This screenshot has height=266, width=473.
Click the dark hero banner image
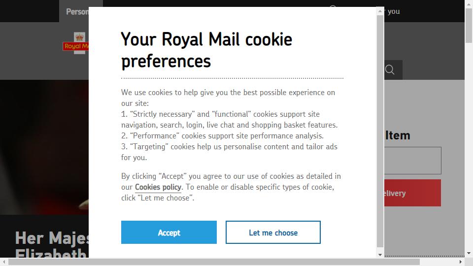[44, 147]
